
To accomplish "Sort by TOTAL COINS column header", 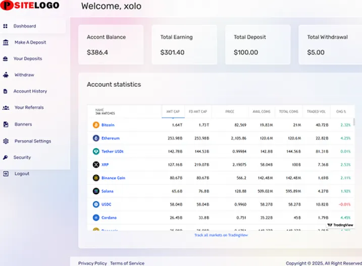I will [289, 112].
